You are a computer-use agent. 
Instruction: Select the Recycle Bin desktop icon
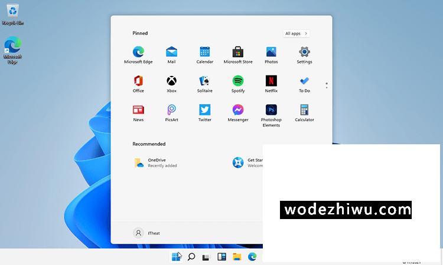tap(13, 14)
